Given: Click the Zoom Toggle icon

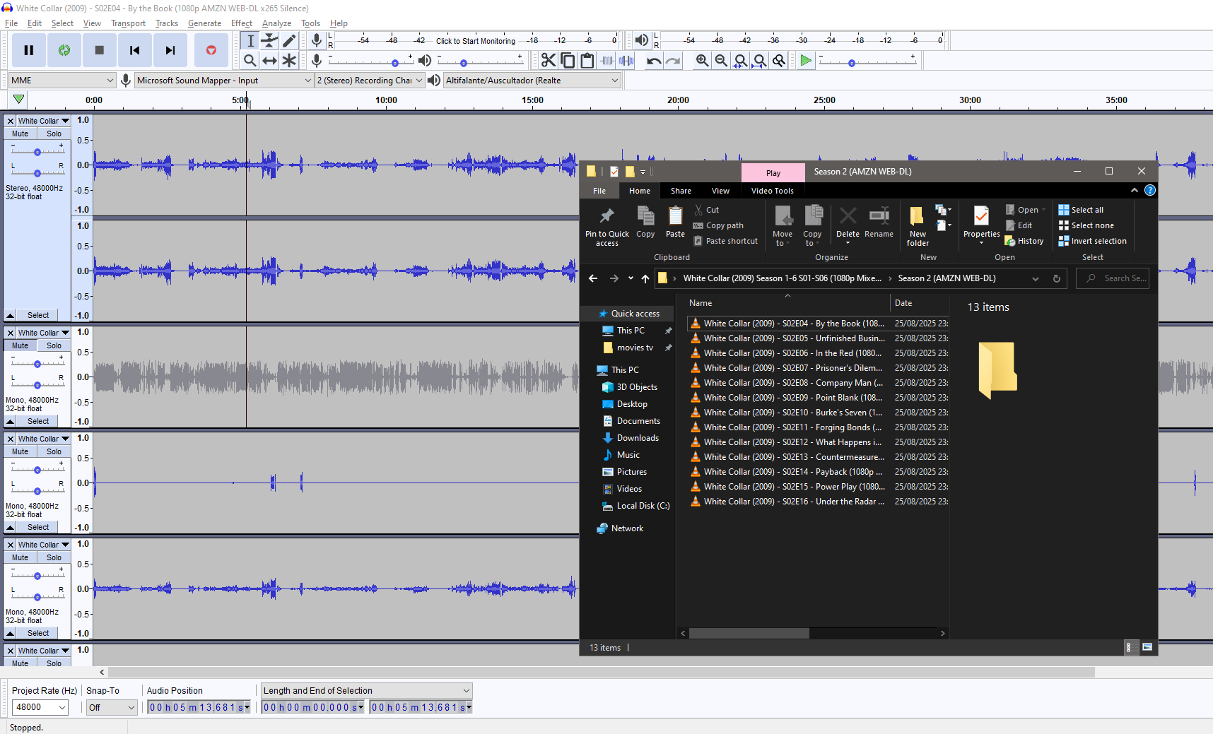Looking at the screenshot, I should tap(779, 61).
